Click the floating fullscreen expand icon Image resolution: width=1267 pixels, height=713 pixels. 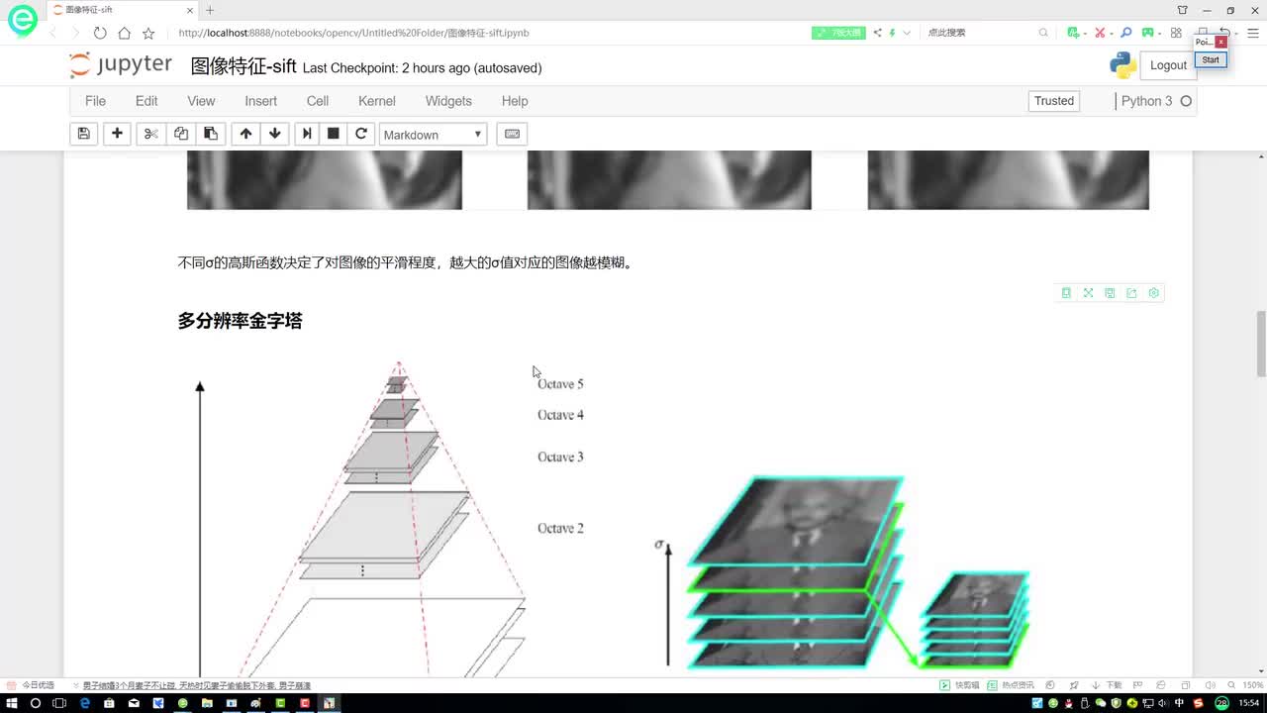coord(1088,293)
